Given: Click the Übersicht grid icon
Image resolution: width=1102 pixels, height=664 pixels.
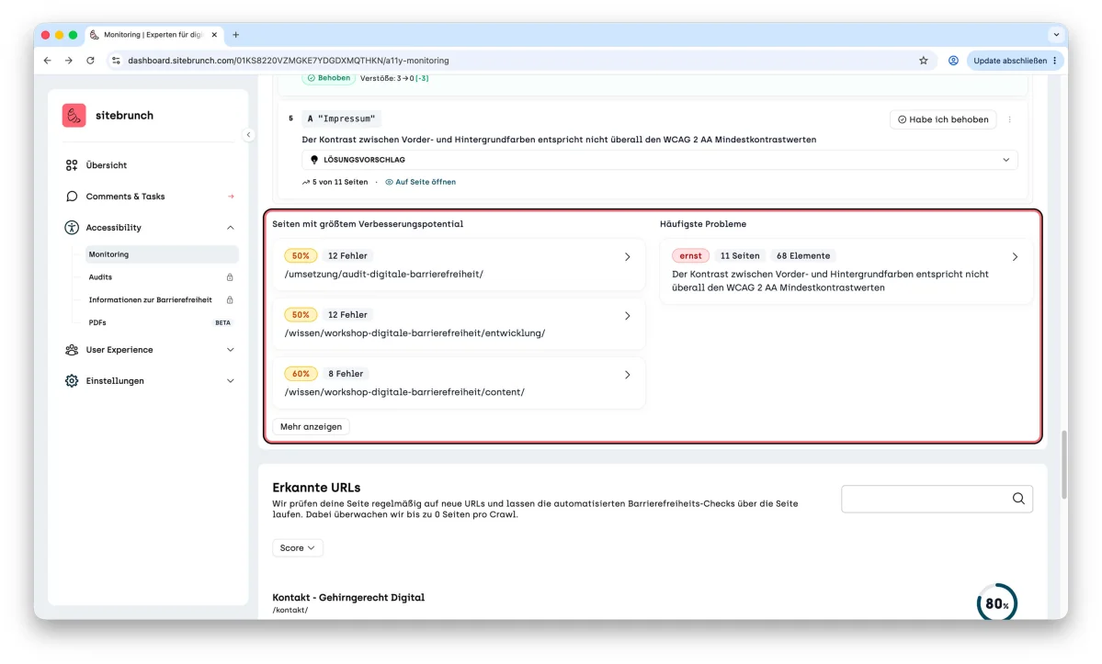Looking at the screenshot, I should (72, 165).
